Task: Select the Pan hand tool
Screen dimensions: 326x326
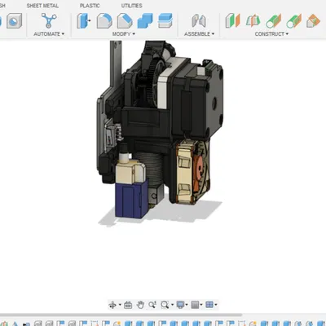Action: point(140,305)
